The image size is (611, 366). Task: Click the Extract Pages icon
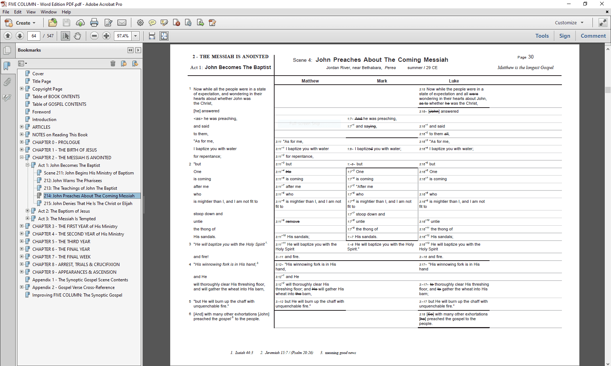point(200,23)
